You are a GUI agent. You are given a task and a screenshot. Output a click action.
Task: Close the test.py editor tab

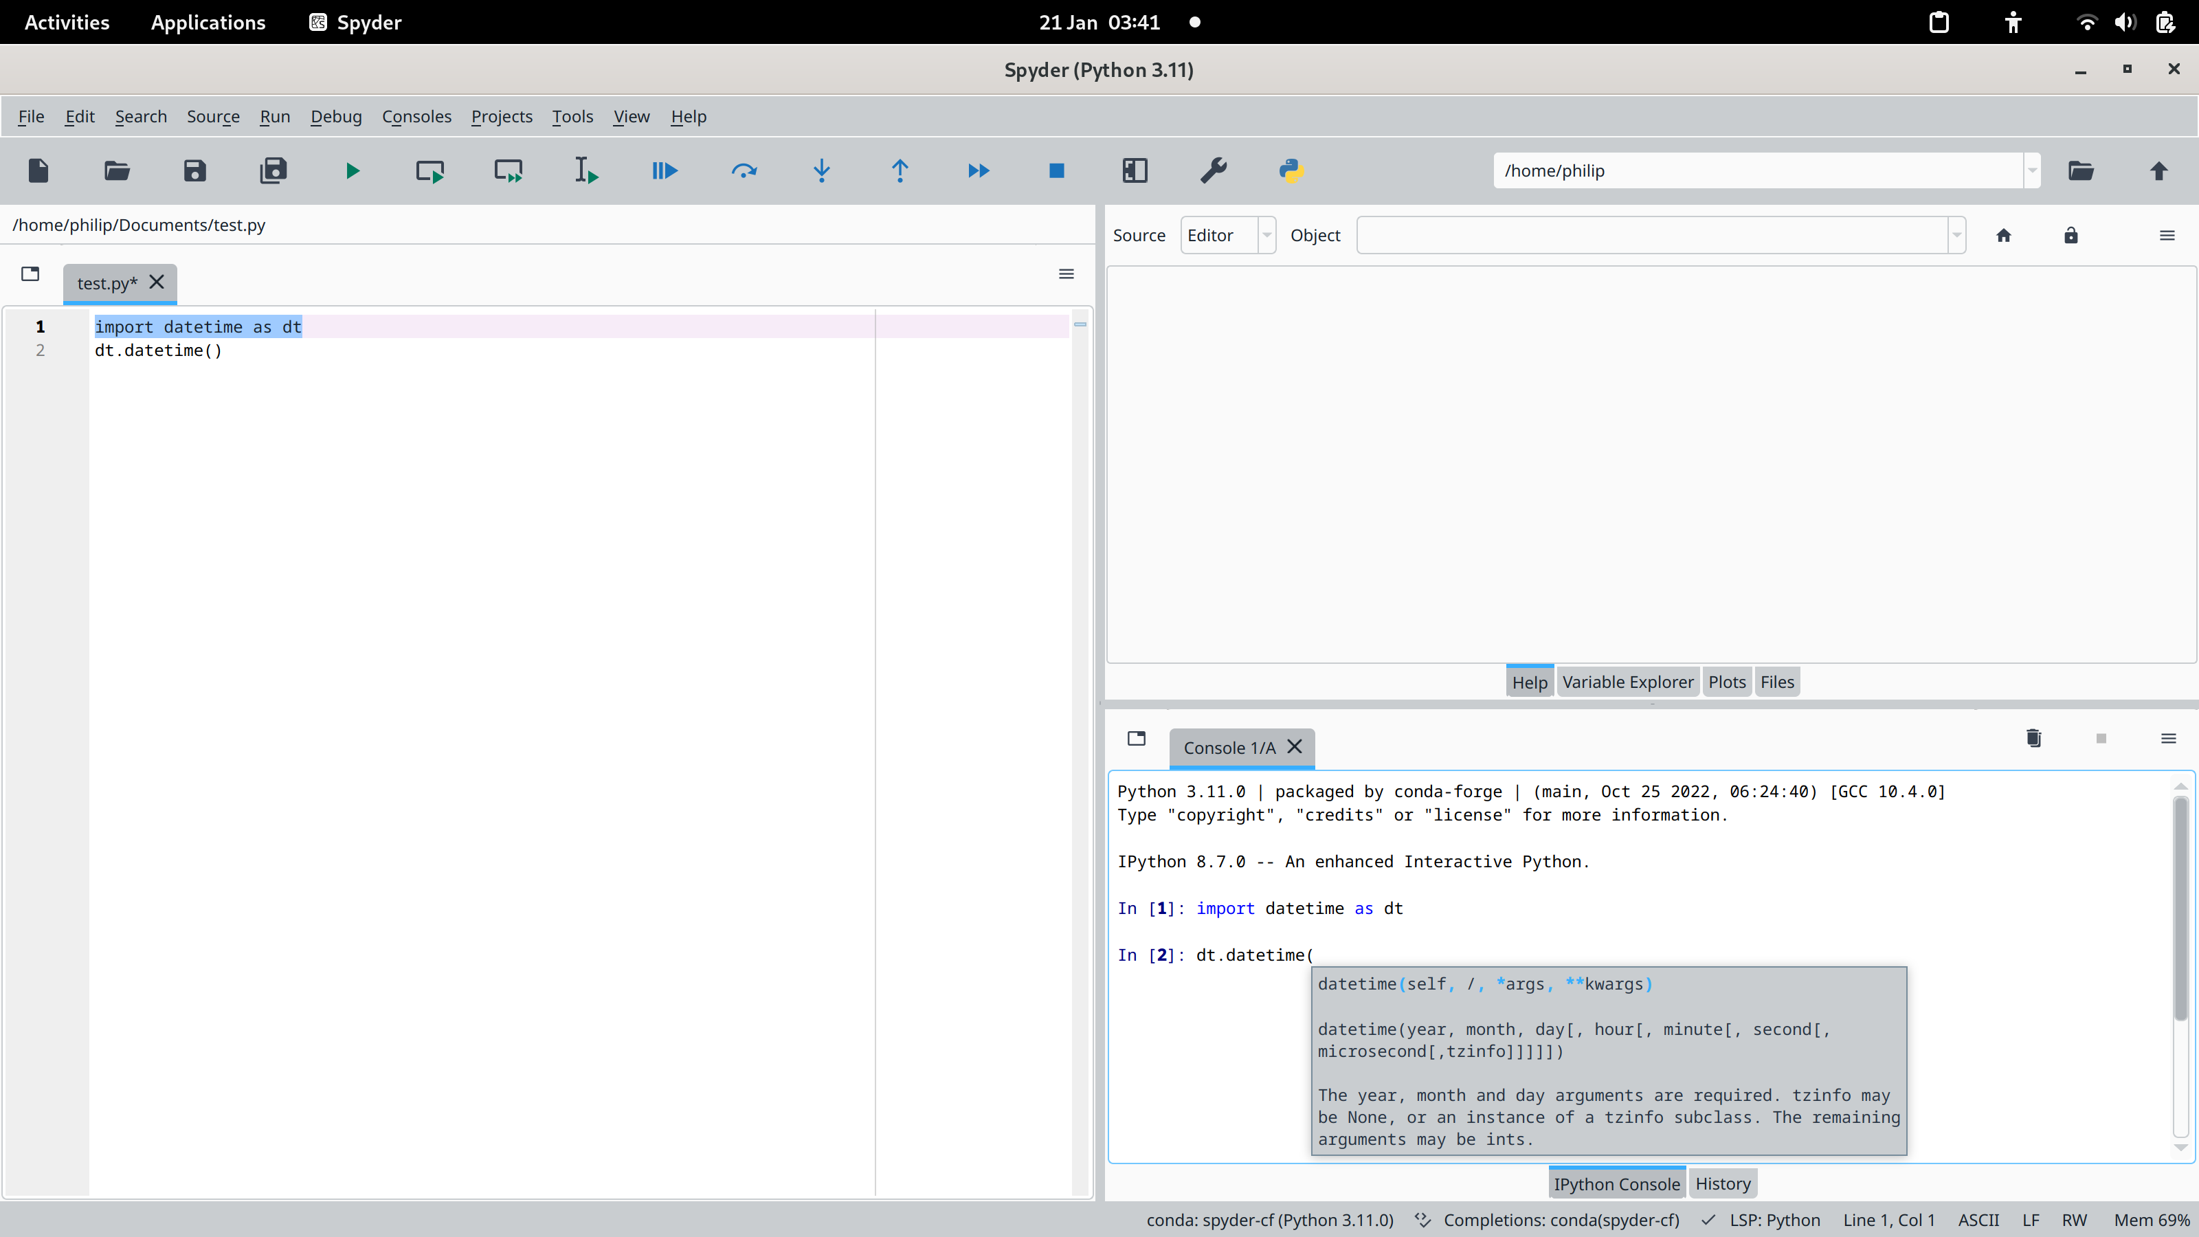point(156,282)
